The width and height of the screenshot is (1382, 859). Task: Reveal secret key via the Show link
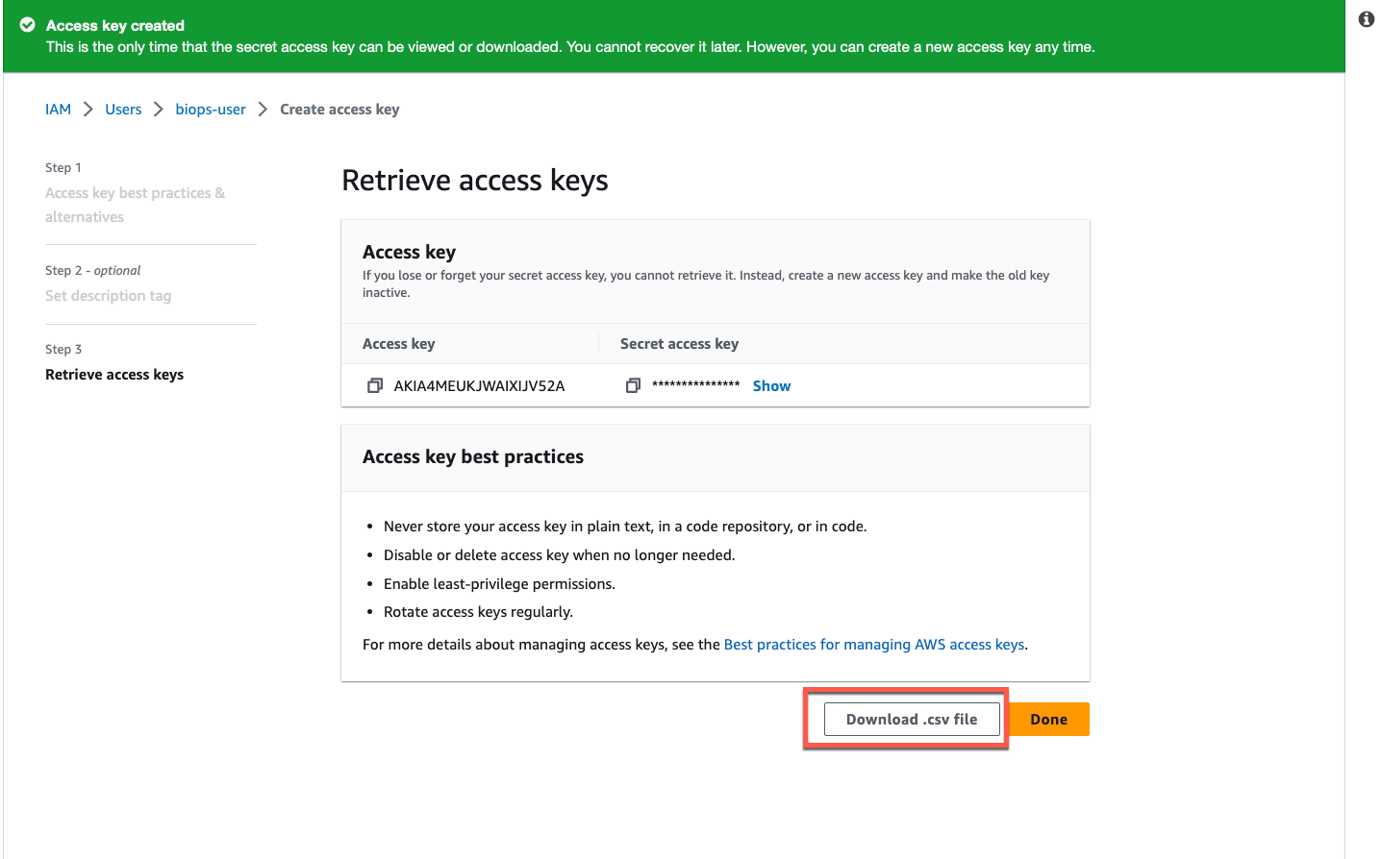pyautogui.click(x=771, y=385)
